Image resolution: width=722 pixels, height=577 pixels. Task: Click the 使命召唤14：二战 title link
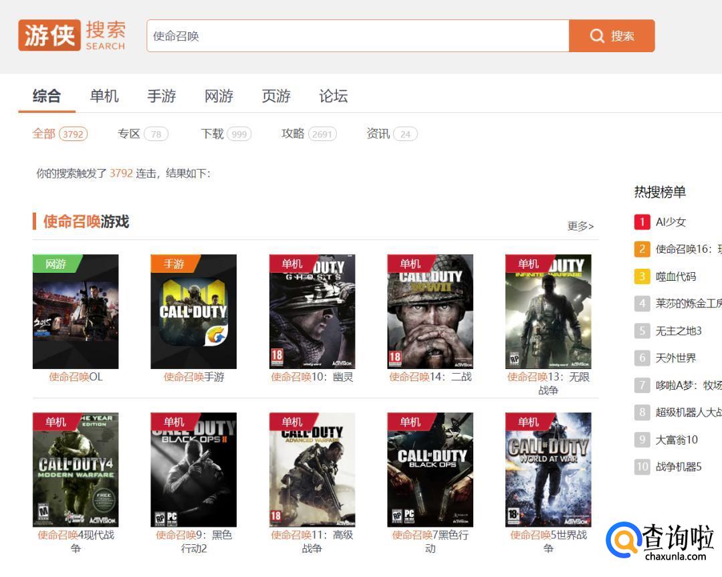pyautogui.click(x=430, y=376)
